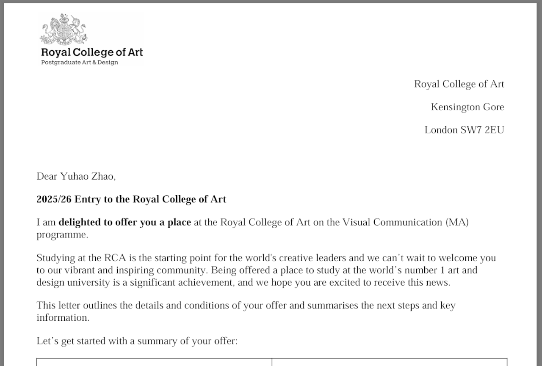Click the Royal College of Art address line
Screen dimensions: 542x366
459,84
